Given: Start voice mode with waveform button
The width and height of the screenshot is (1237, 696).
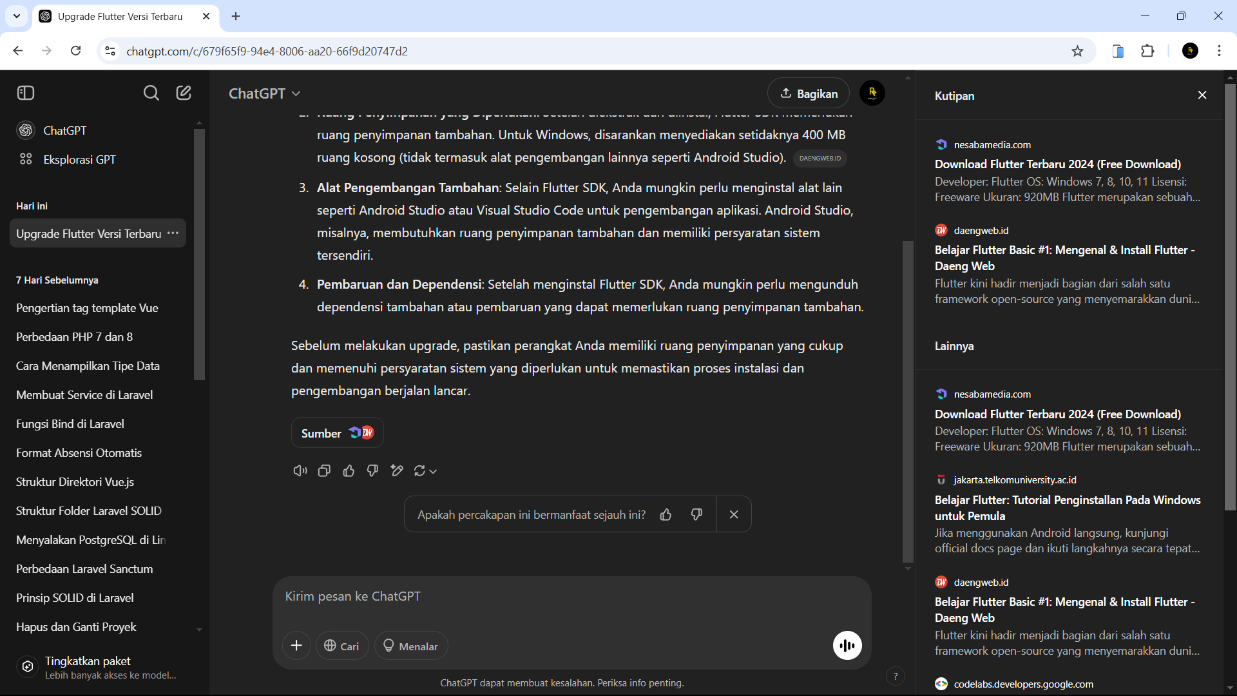Looking at the screenshot, I should [x=847, y=645].
